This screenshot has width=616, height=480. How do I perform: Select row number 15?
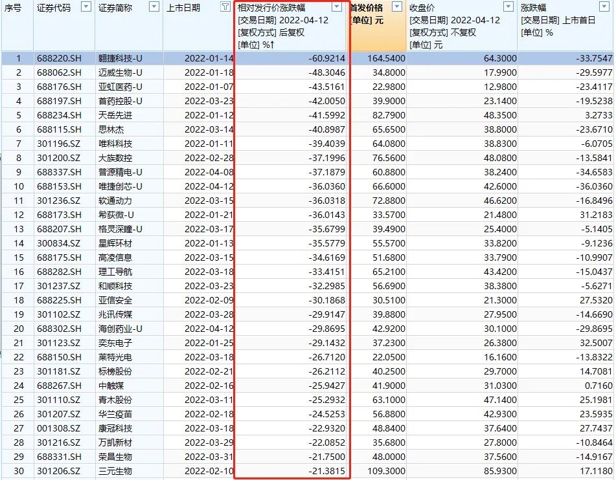click(19, 257)
